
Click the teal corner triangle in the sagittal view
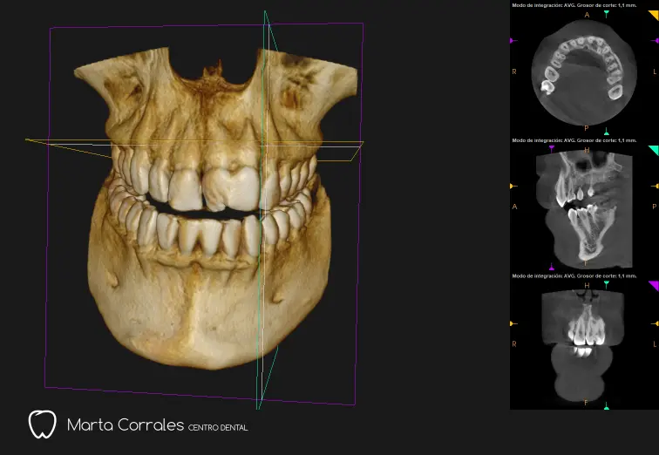click(x=655, y=150)
